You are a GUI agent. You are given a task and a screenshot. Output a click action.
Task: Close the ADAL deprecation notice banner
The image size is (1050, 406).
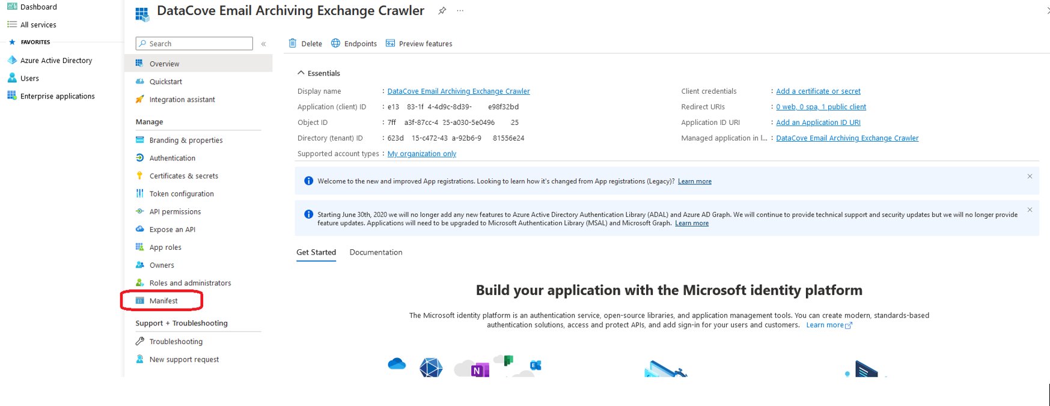pos(1030,210)
